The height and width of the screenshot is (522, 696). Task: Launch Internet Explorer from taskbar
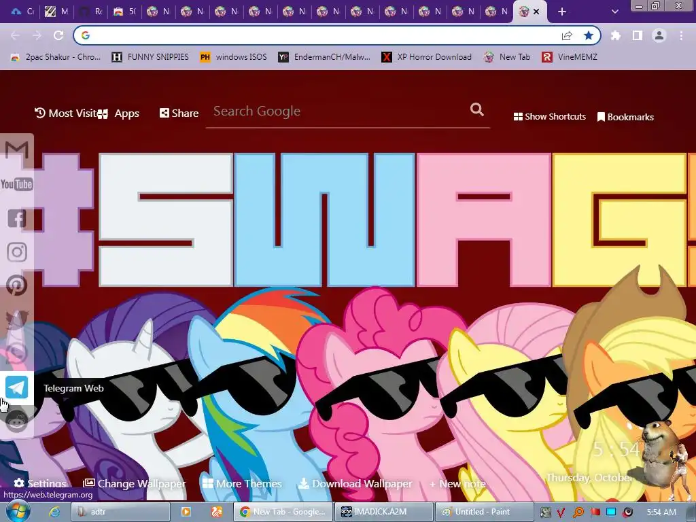[x=54, y=512]
